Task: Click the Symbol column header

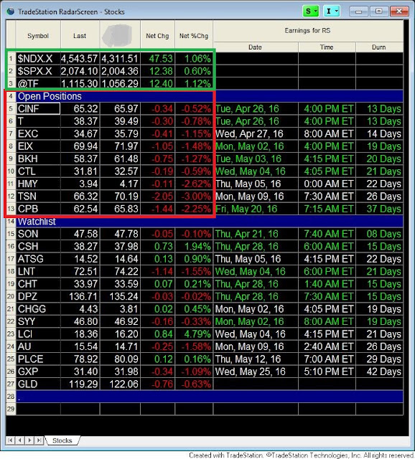Action: [x=38, y=36]
